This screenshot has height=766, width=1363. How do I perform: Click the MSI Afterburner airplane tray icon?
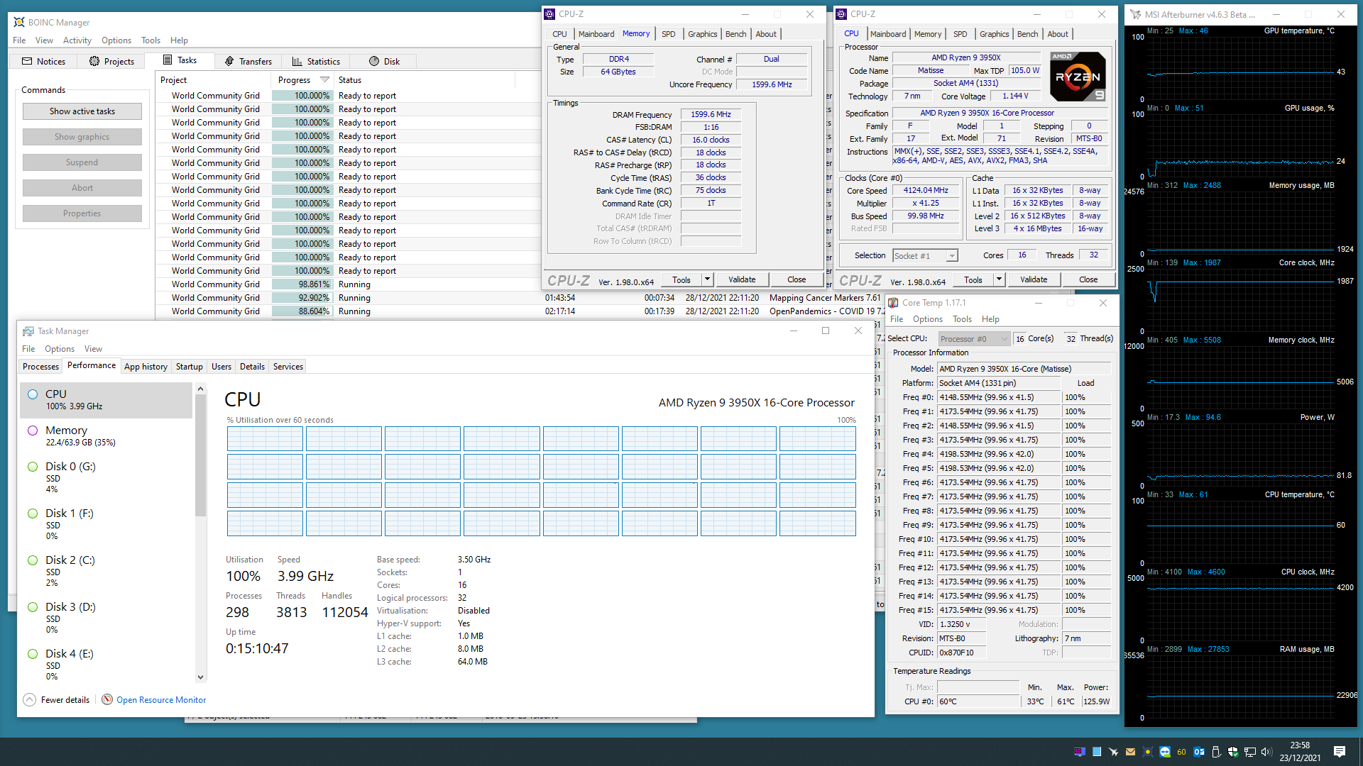(1114, 752)
